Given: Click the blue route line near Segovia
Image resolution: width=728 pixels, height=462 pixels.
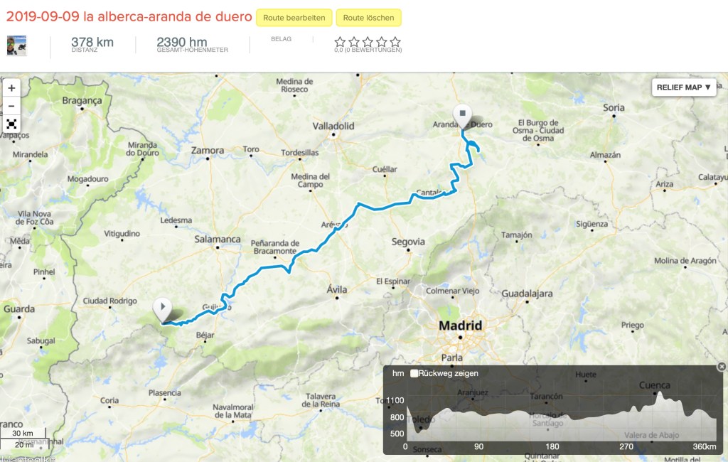Looking at the screenshot, I should click(x=384, y=208).
